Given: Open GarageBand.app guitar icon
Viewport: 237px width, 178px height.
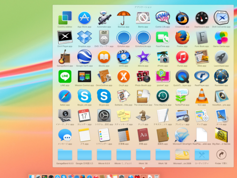Looking at the screenshot, I should tap(65, 57).
